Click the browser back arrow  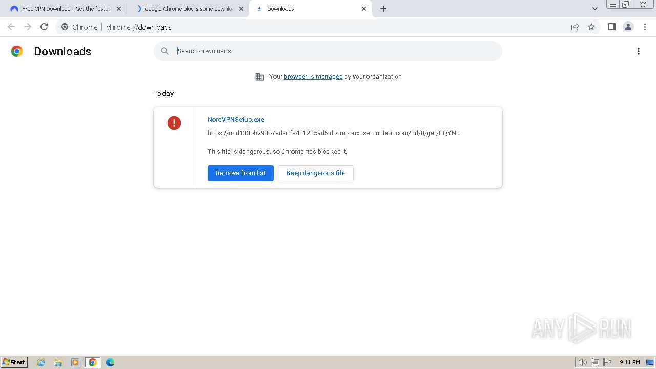click(x=11, y=27)
